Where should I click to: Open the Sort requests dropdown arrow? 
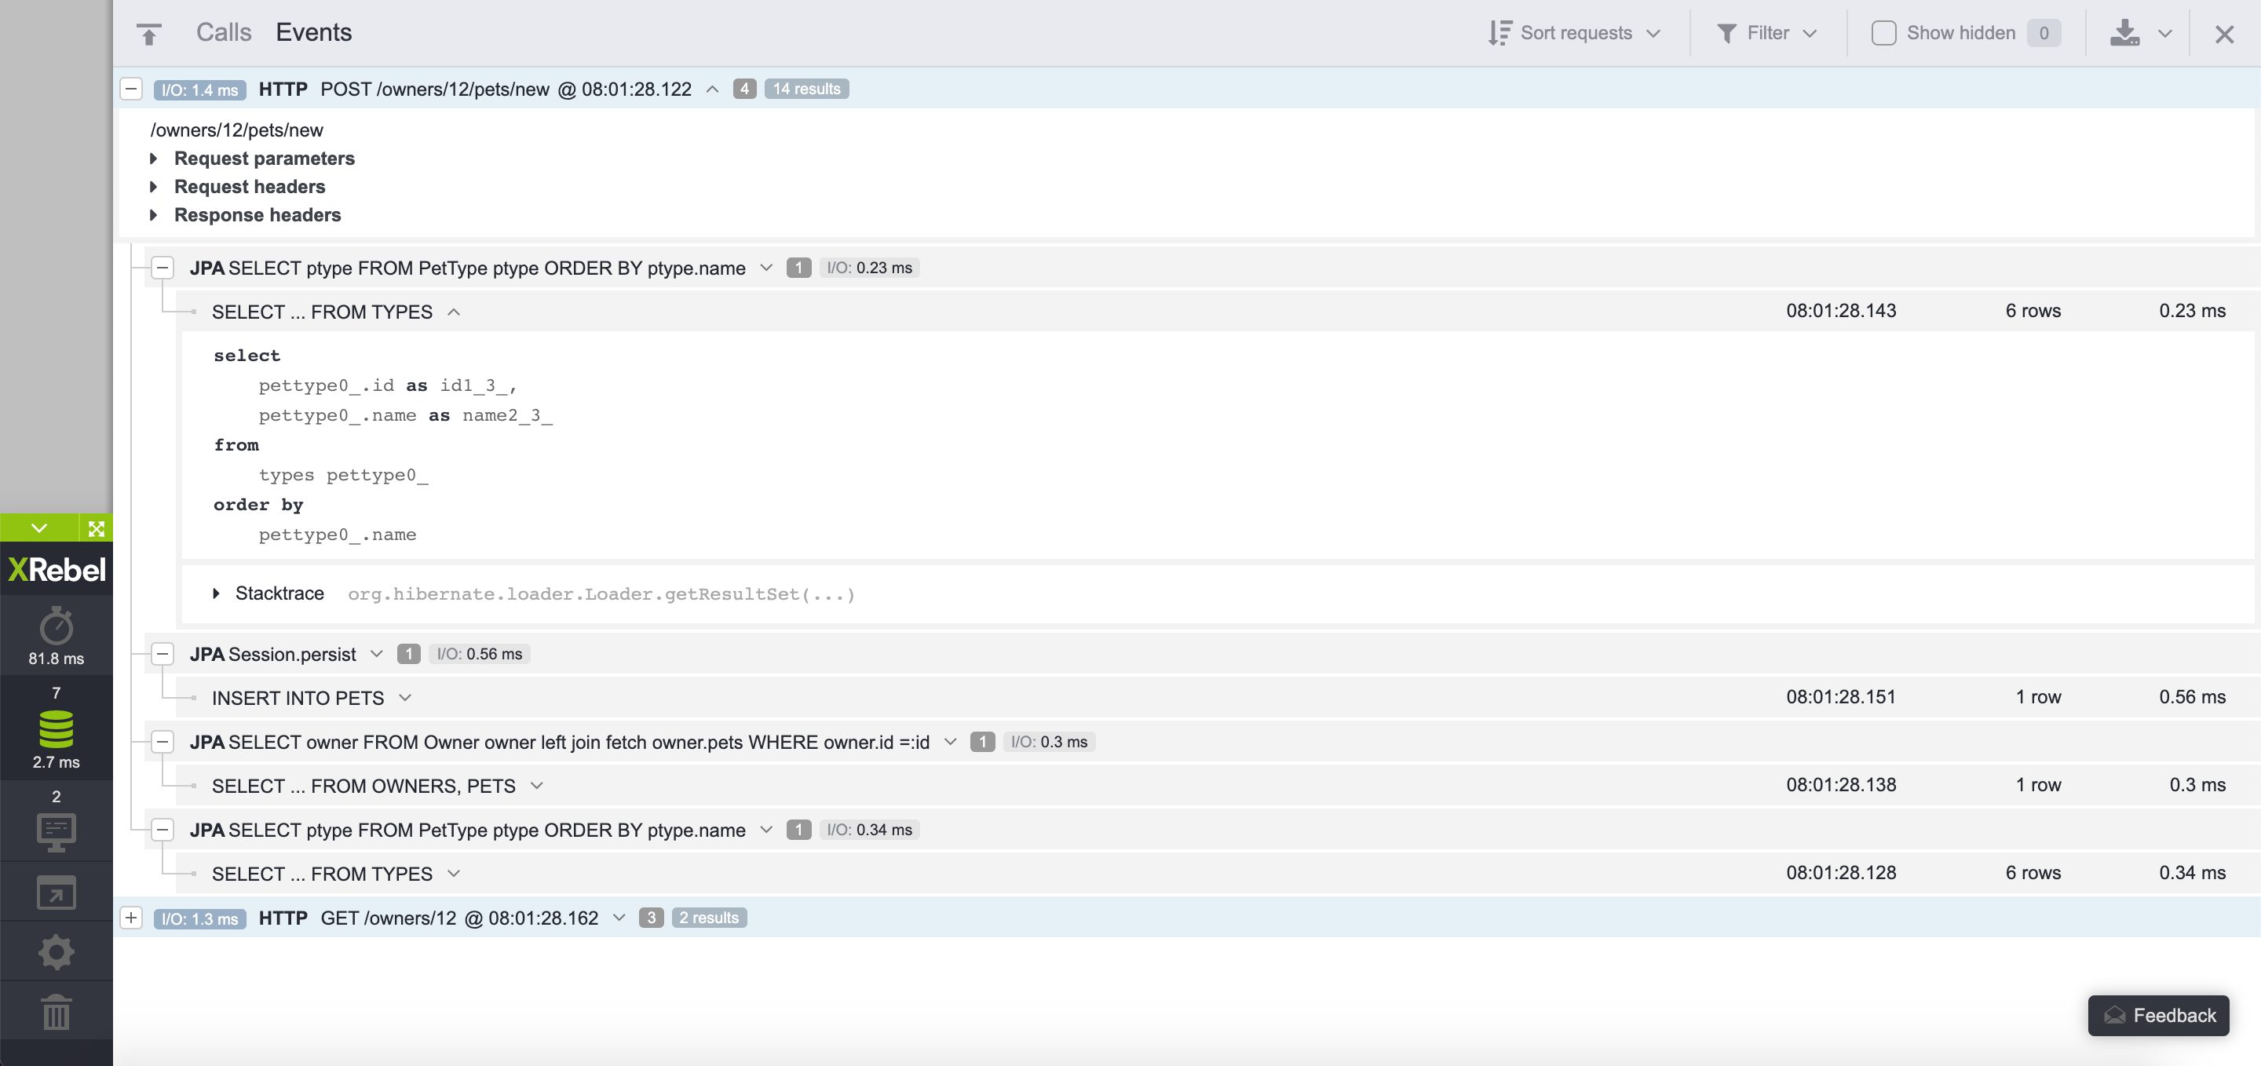point(1653,33)
